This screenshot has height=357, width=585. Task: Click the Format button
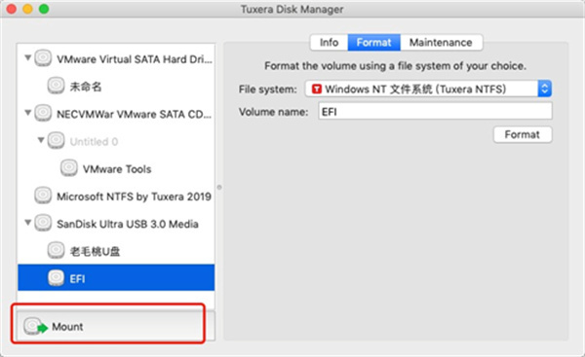pyautogui.click(x=523, y=134)
